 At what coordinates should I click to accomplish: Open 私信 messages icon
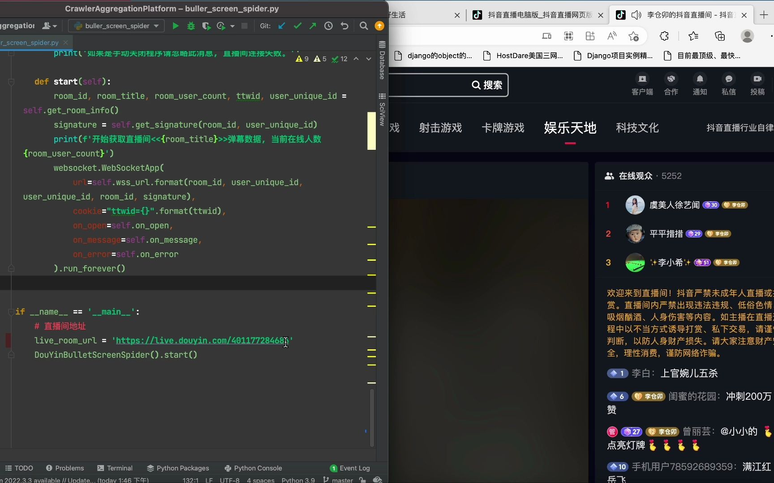(x=729, y=85)
